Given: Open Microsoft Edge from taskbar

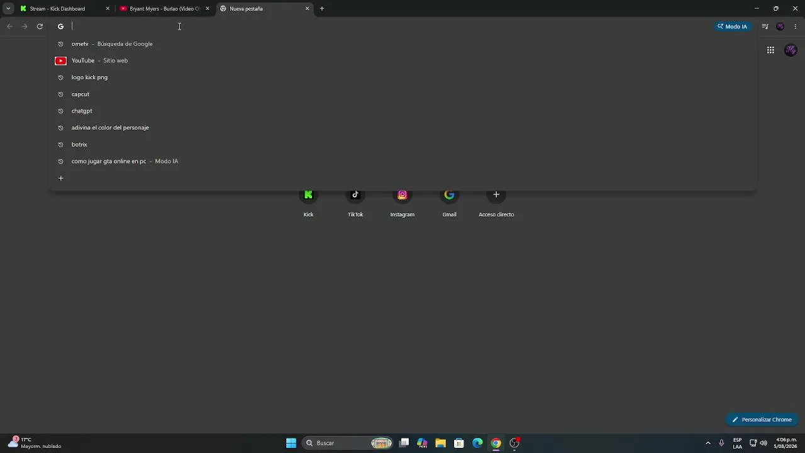Looking at the screenshot, I should pos(477,443).
